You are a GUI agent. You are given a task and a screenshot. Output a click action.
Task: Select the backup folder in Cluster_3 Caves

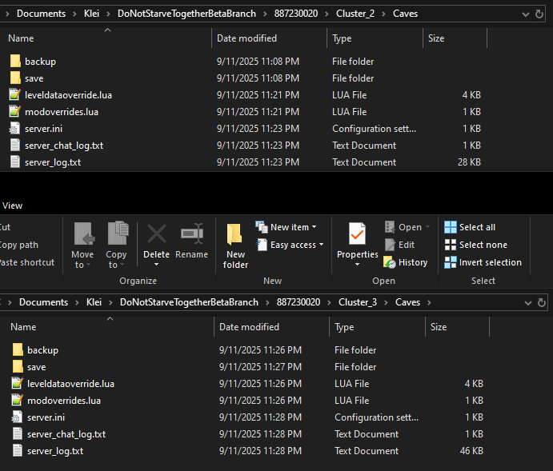point(42,350)
